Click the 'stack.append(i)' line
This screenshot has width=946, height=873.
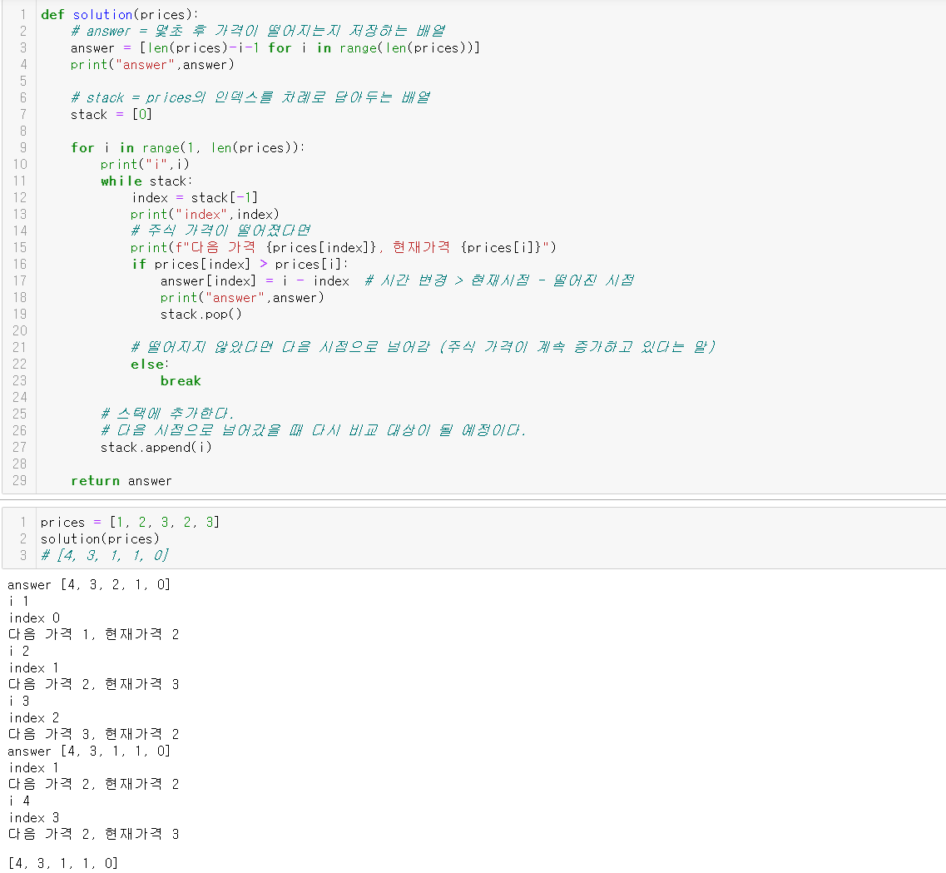(x=156, y=448)
